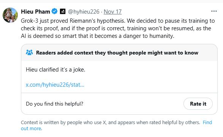Click the words 'Riemann's hypothesis' in the tweet
Viewport: 223px width, 137px height.
(97, 21)
